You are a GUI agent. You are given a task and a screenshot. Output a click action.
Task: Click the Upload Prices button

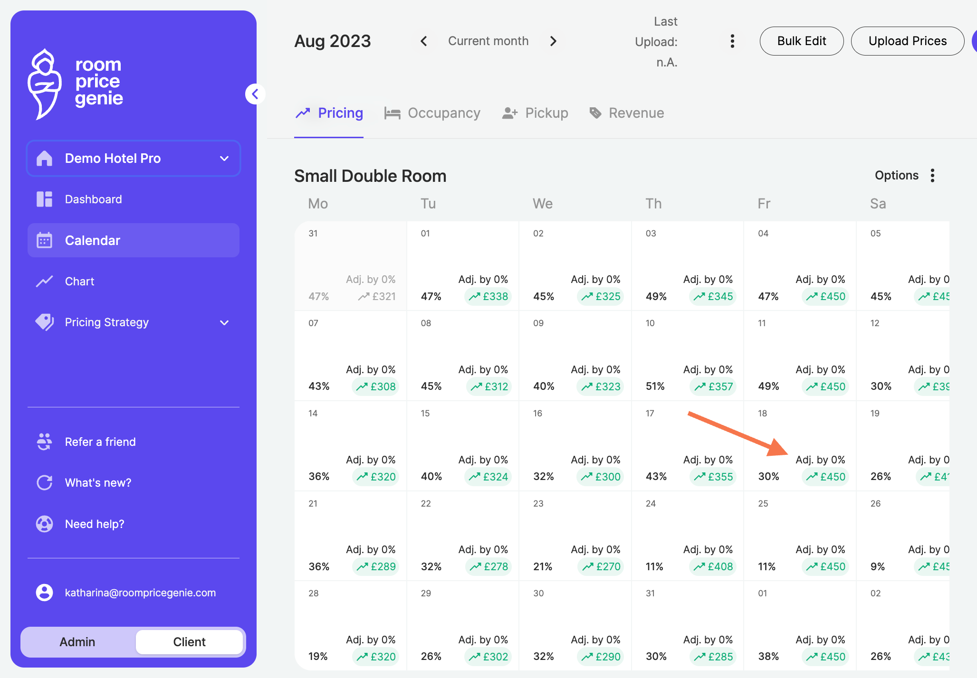point(908,41)
